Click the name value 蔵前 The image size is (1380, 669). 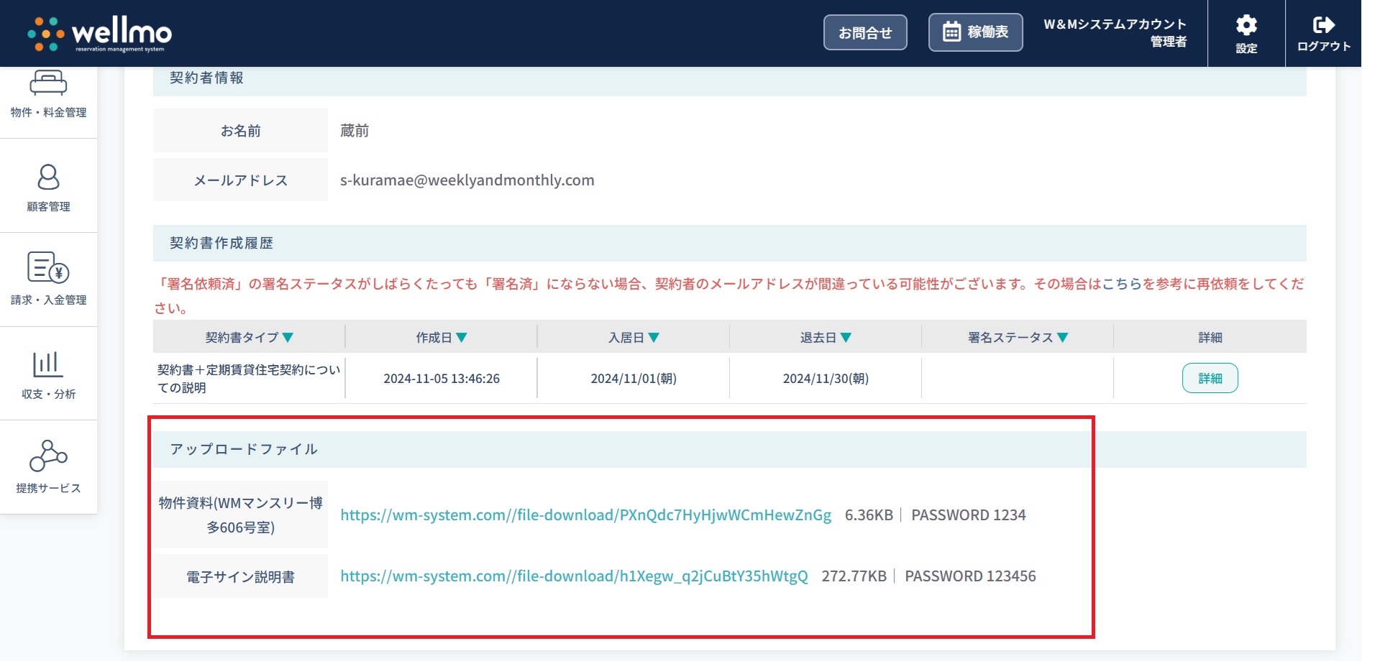point(355,131)
